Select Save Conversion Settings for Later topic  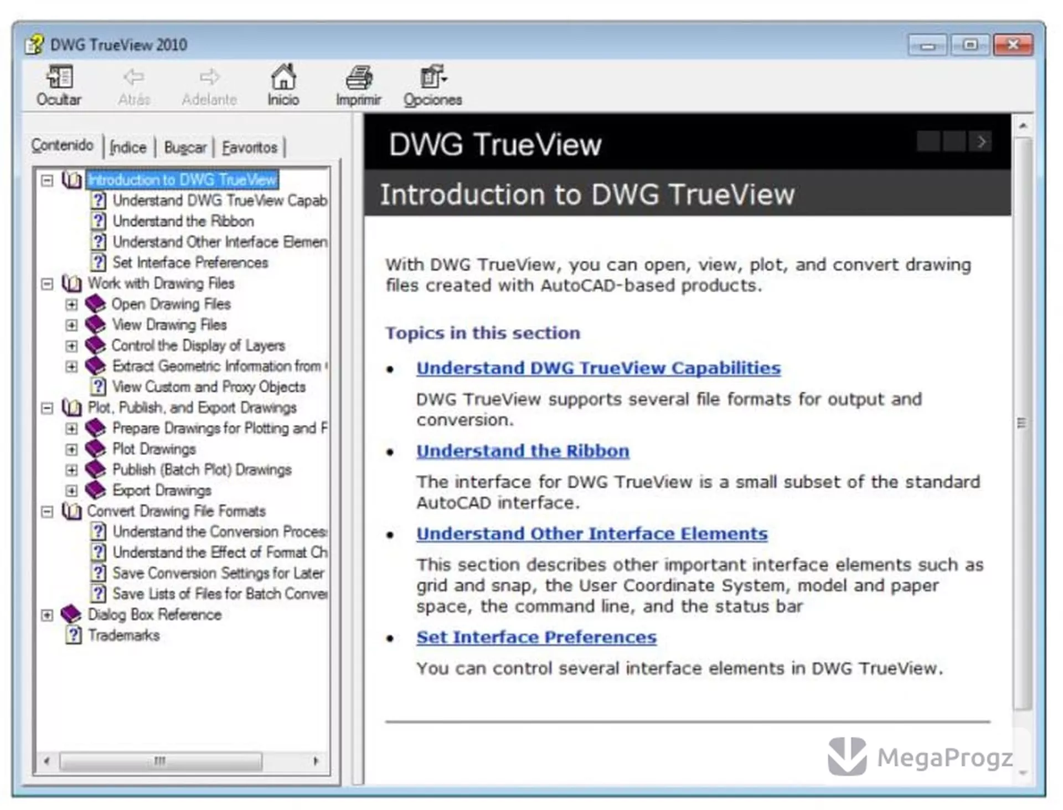219,573
